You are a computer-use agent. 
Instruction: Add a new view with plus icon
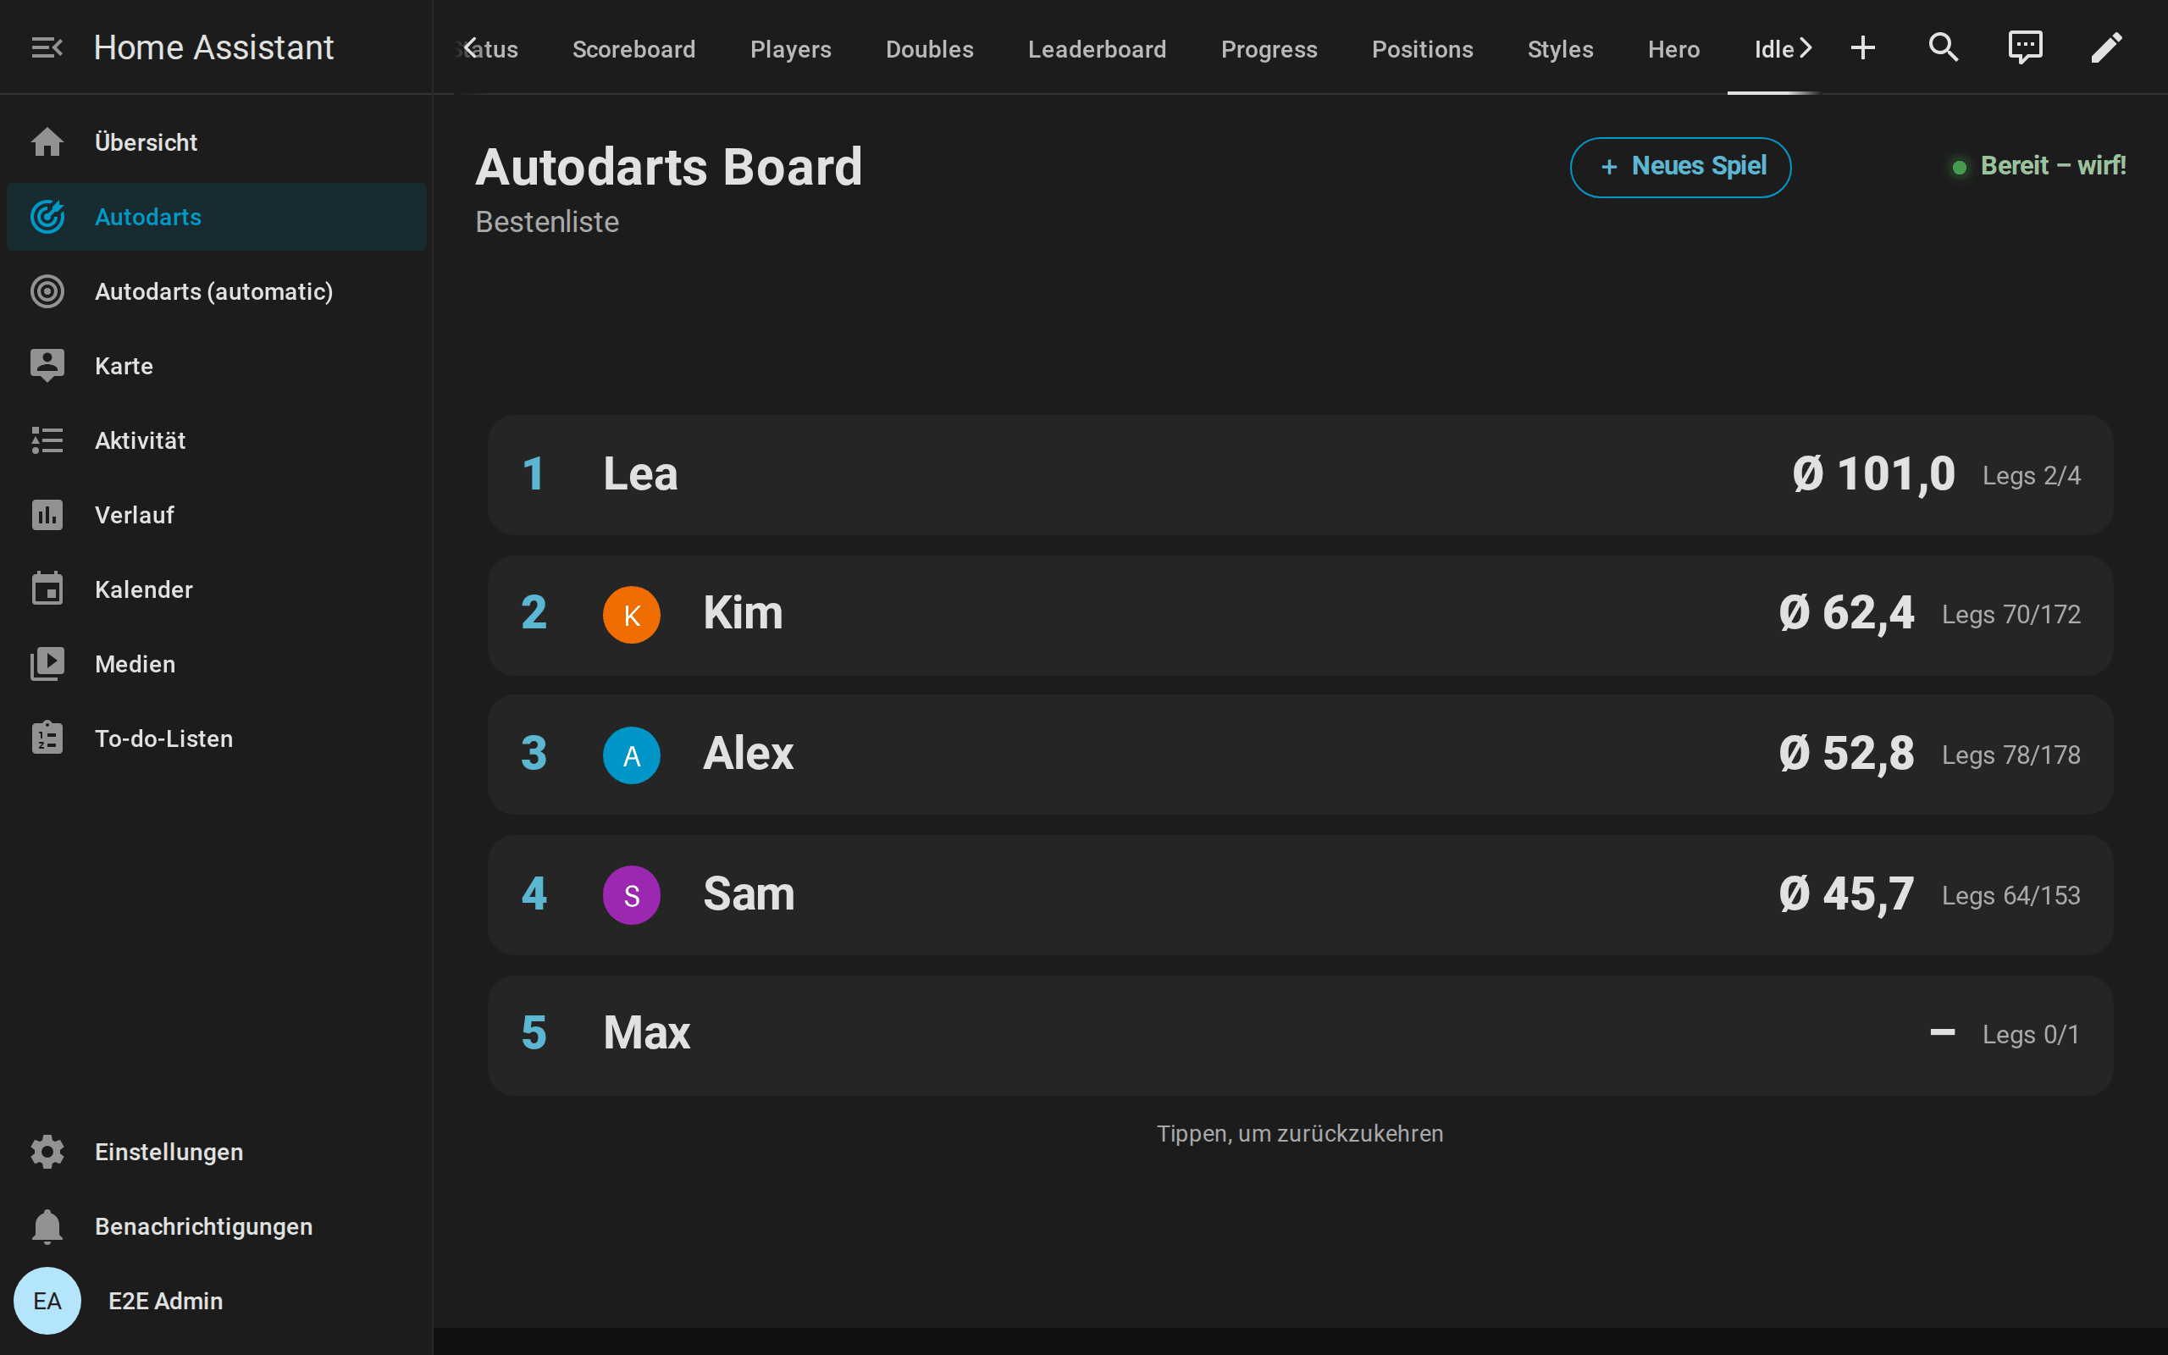1862,47
